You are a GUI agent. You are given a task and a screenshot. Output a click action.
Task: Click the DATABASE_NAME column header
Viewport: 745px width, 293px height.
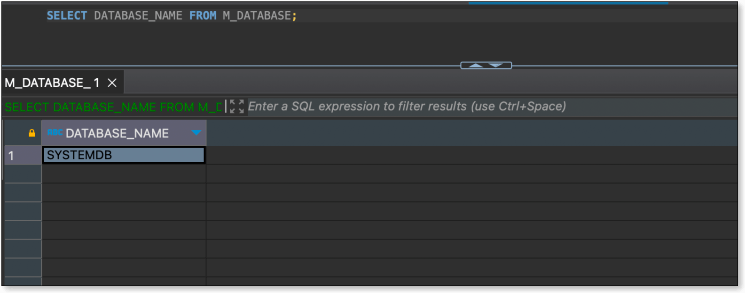117,134
